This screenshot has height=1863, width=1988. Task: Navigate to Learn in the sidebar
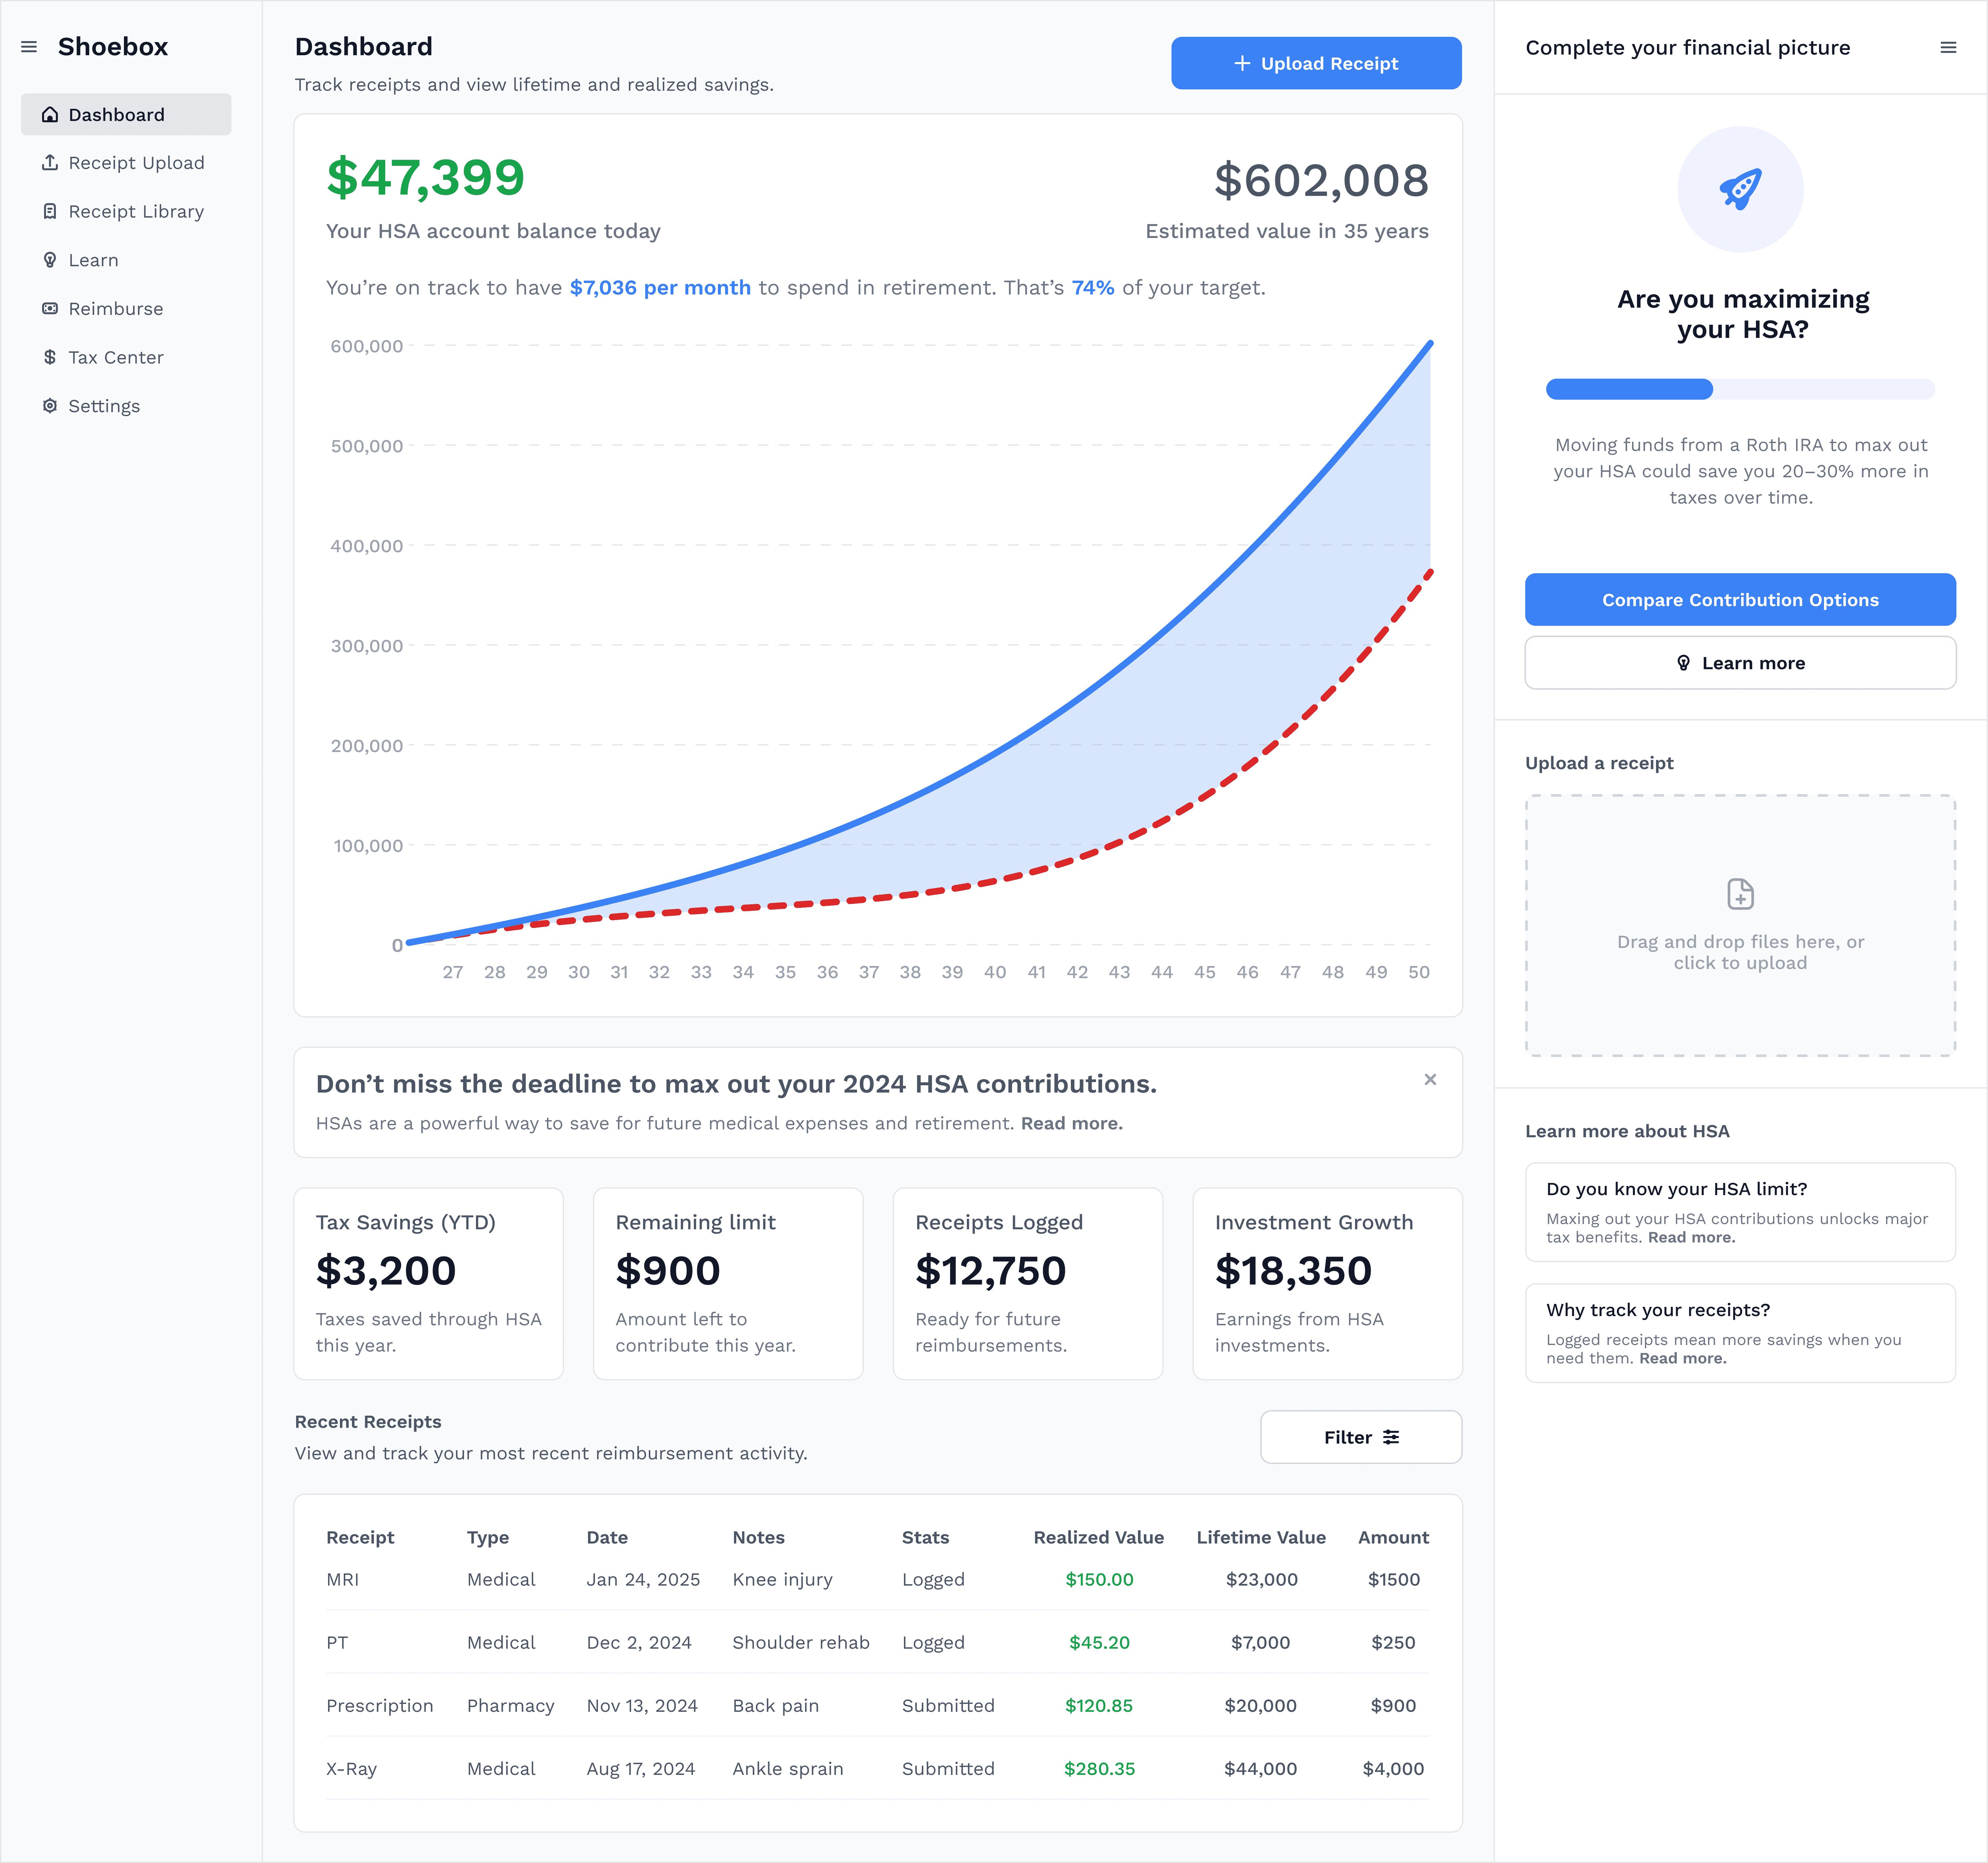(126, 260)
